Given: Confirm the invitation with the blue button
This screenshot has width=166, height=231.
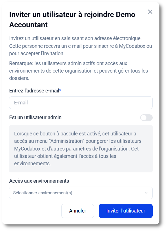Looking at the screenshot, I should click(125, 211).
